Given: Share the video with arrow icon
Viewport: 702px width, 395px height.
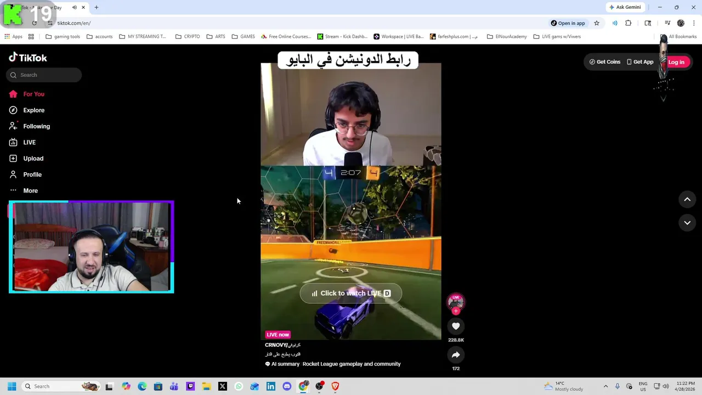Looking at the screenshot, I should [x=456, y=355].
